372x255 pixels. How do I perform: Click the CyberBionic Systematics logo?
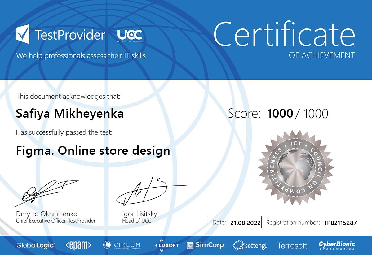(337, 245)
